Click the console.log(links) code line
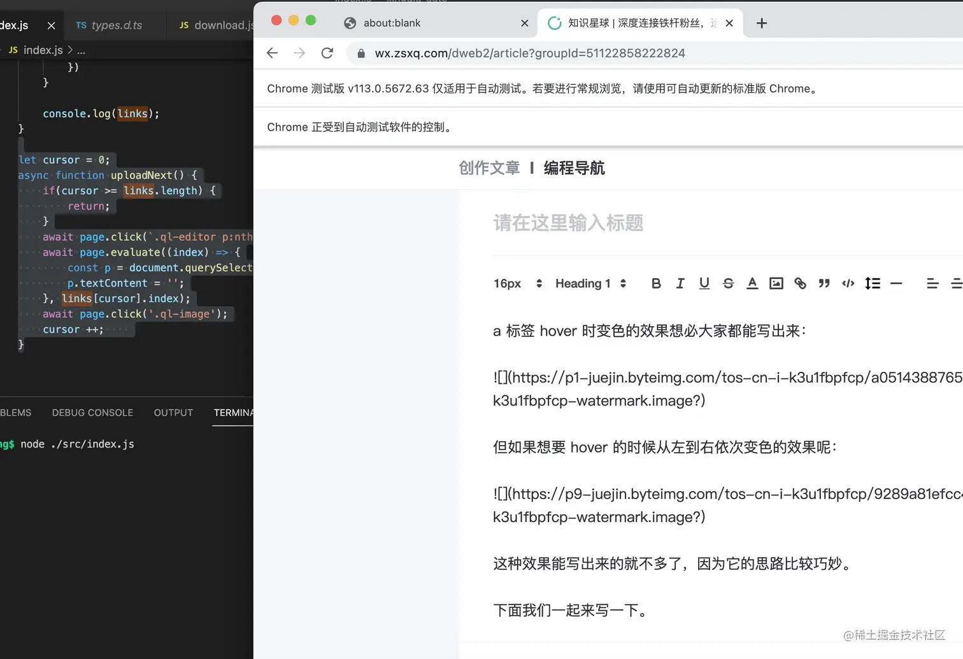This screenshot has height=659, width=963. pos(101,113)
